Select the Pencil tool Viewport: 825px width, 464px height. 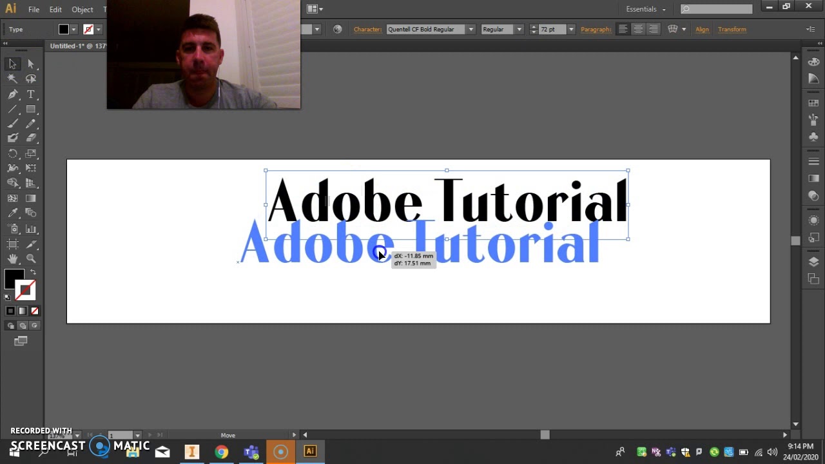click(31, 124)
